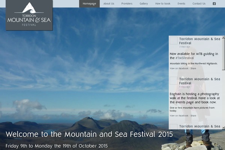Open the Contact Us page

tap(199, 4)
